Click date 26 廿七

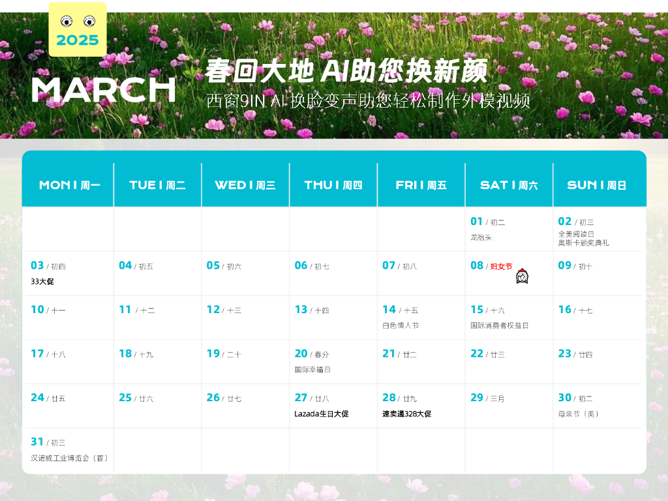click(224, 398)
